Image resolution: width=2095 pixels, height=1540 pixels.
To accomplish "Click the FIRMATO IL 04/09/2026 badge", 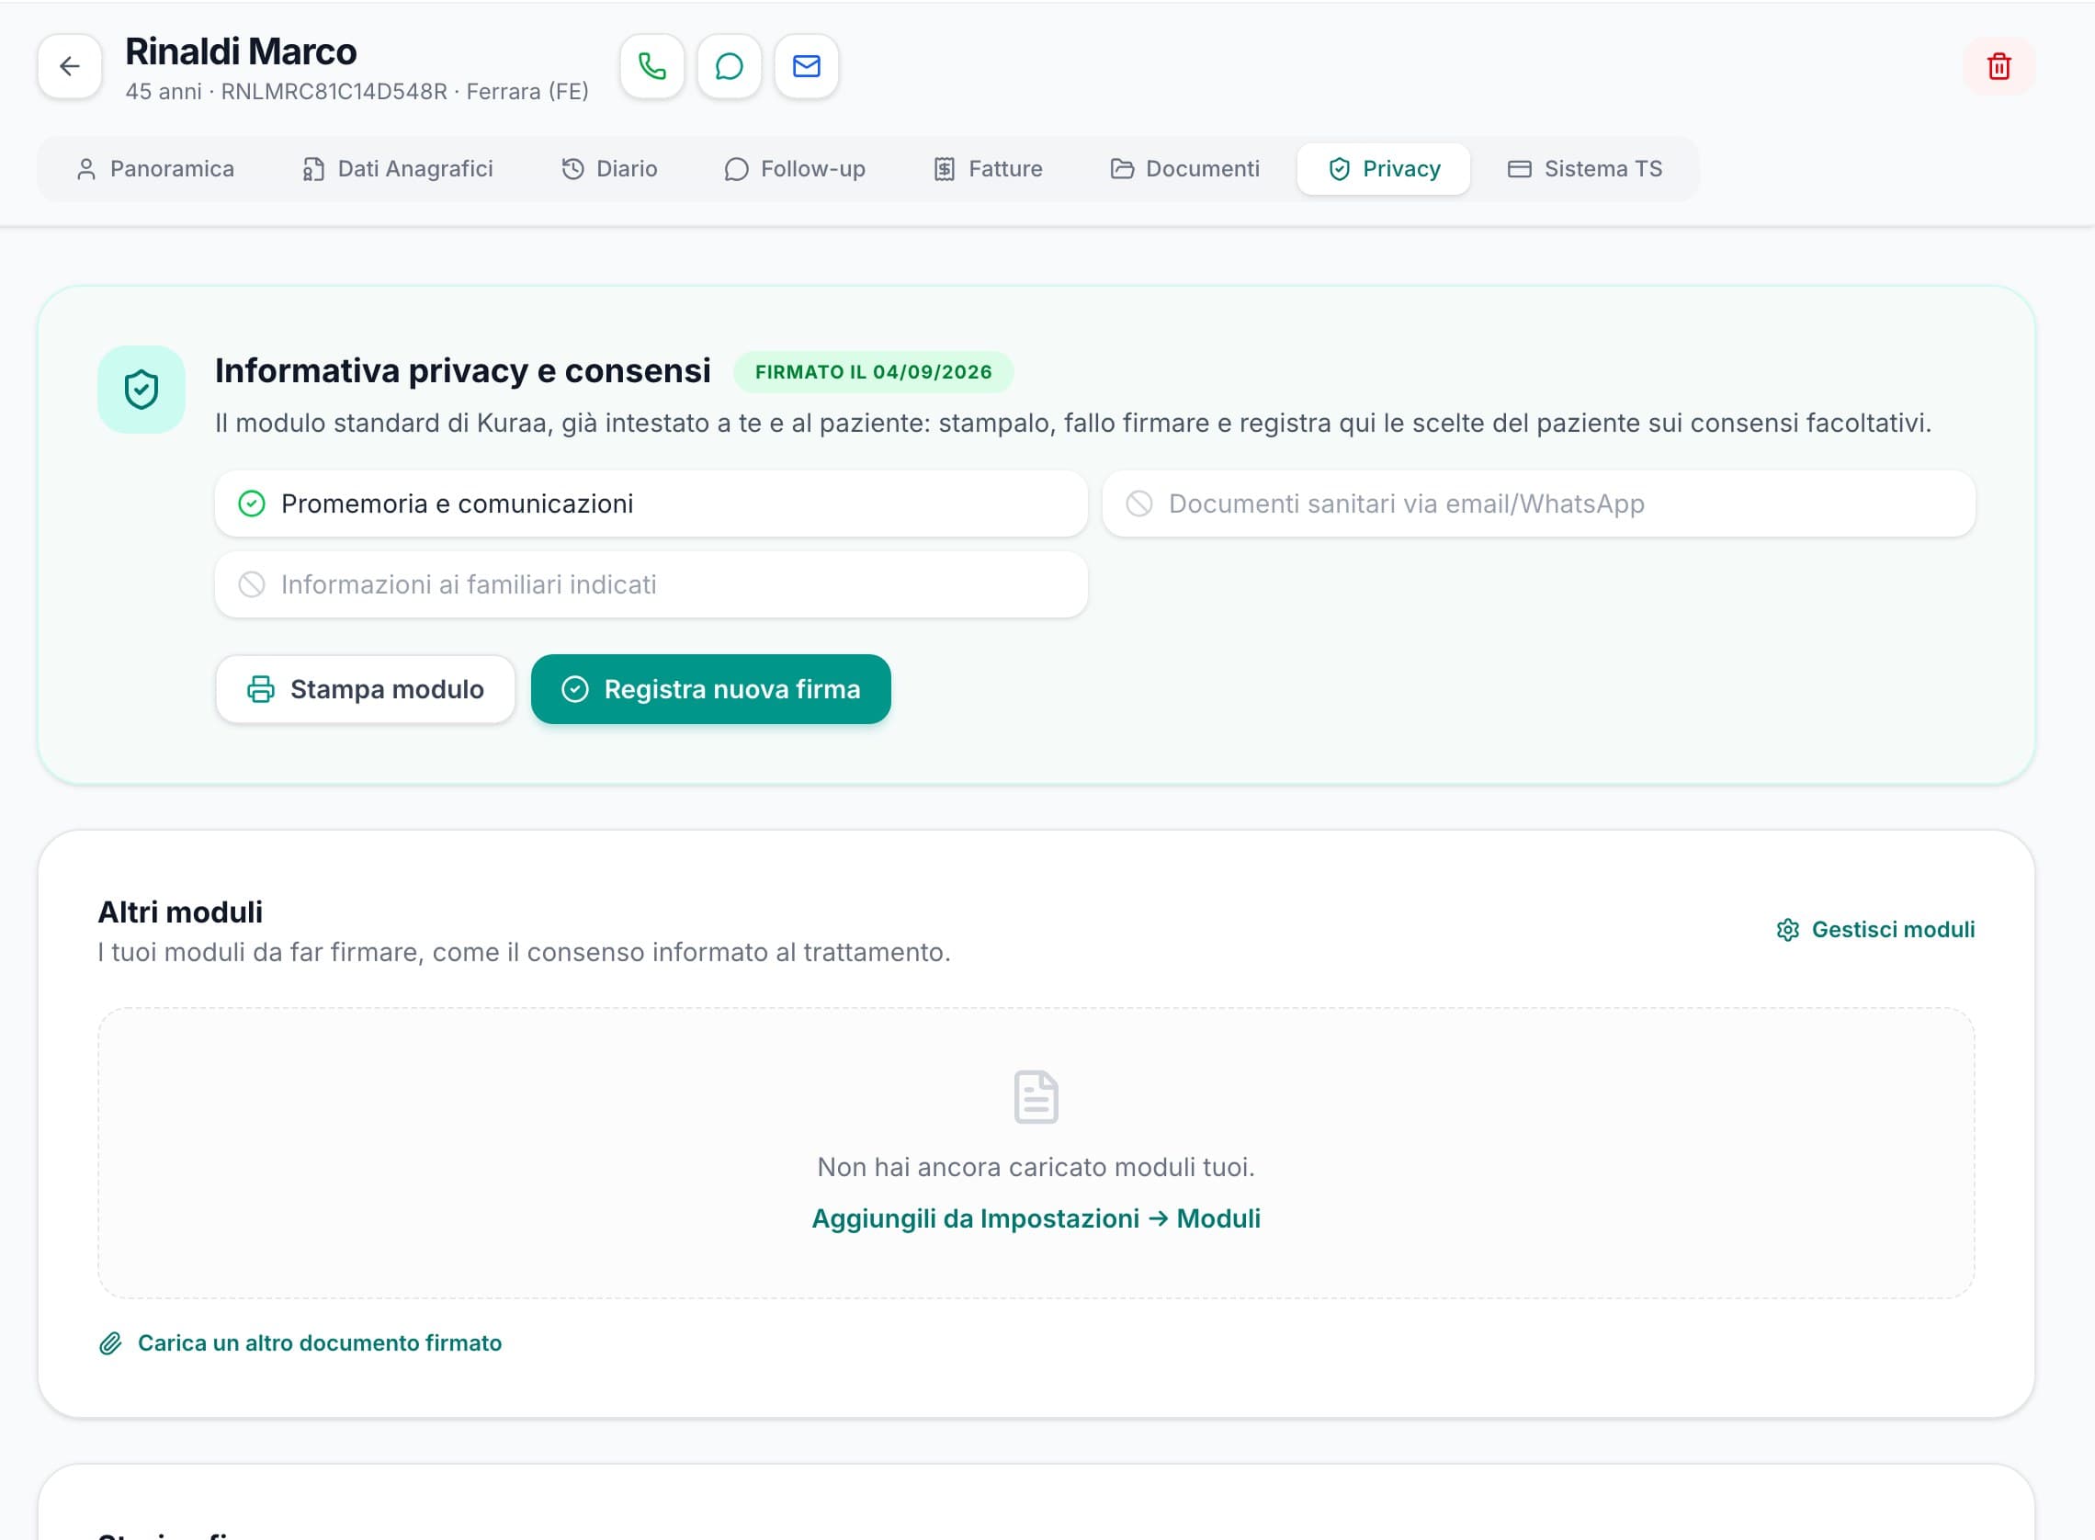I will 873,372.
